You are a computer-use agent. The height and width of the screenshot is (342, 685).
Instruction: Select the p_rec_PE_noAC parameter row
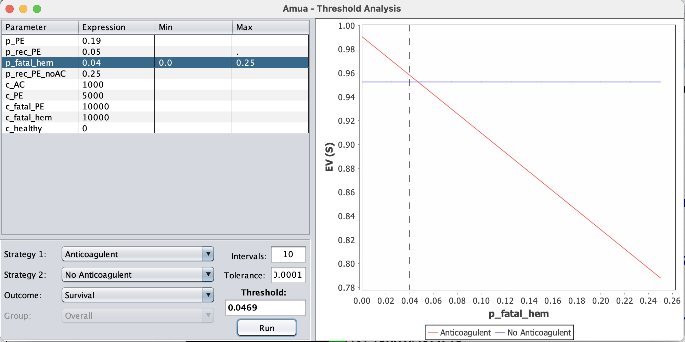(40, 74)
